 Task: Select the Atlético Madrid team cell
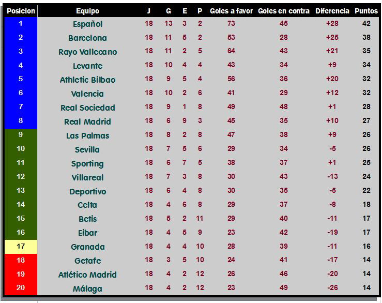pyautogui.click(x=87, y=275)
